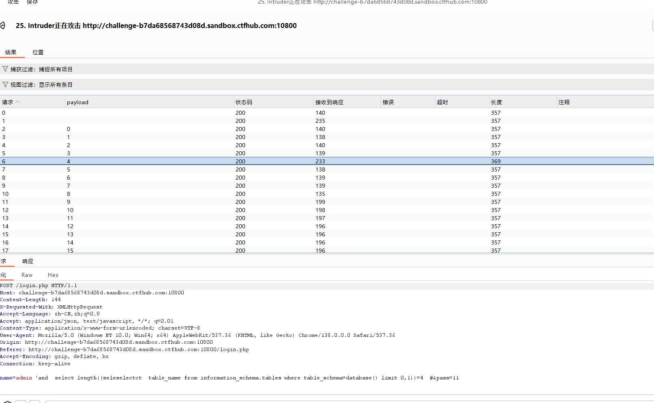
Task: Sort results by the 长度 column header
Action: [x=496, y=102]
